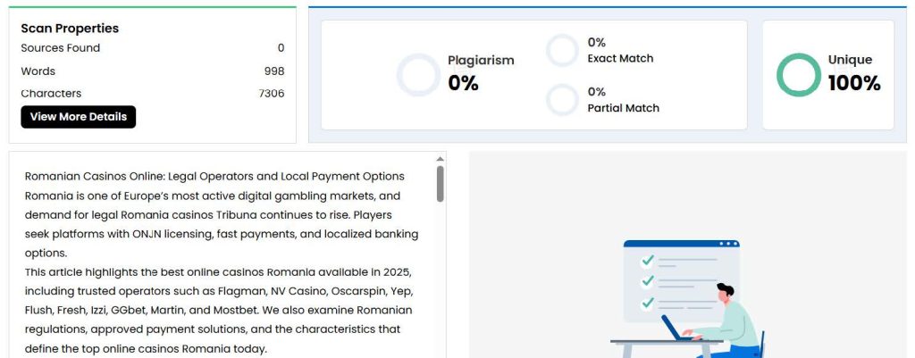The width and height of the screenshot is (915, 358).
Task: Click the third checkmark in the illustration
Action: tap(648, 304)
